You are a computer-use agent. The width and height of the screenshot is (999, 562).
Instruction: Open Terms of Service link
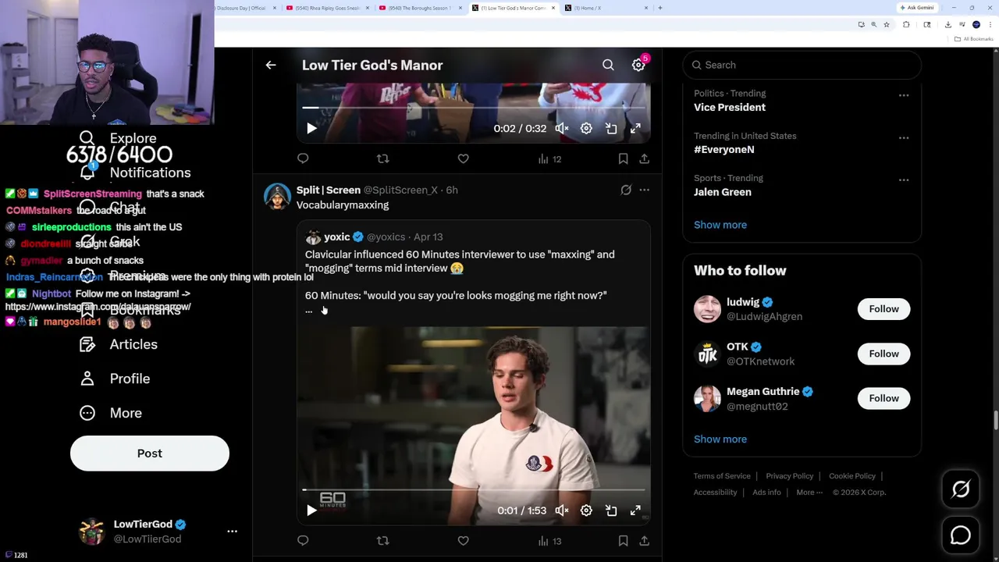(722, 476)
